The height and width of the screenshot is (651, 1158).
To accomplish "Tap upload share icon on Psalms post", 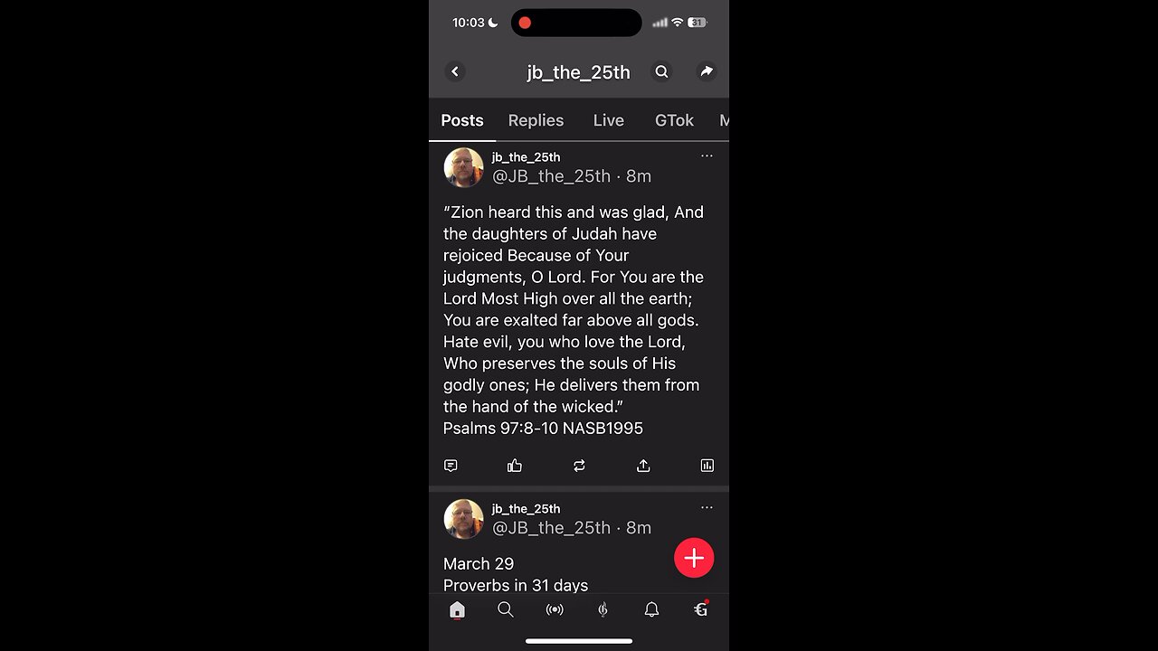I will point(643,466).
